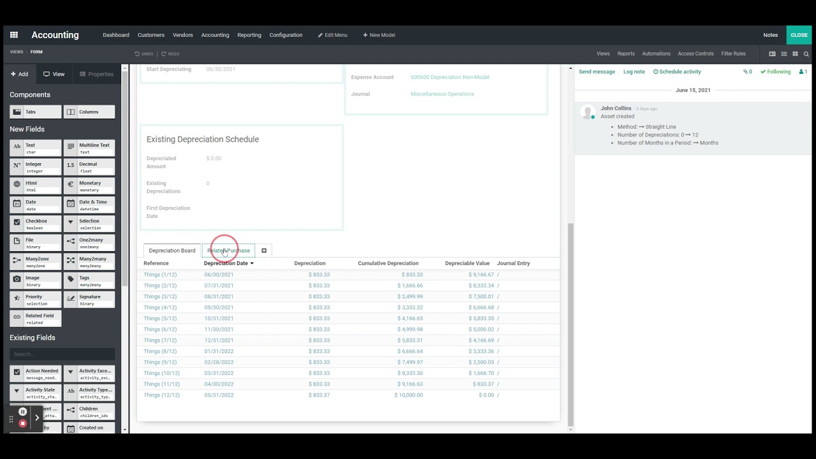Pick the File binary field
Screen dimensions: 816x459
click(36, 243)
